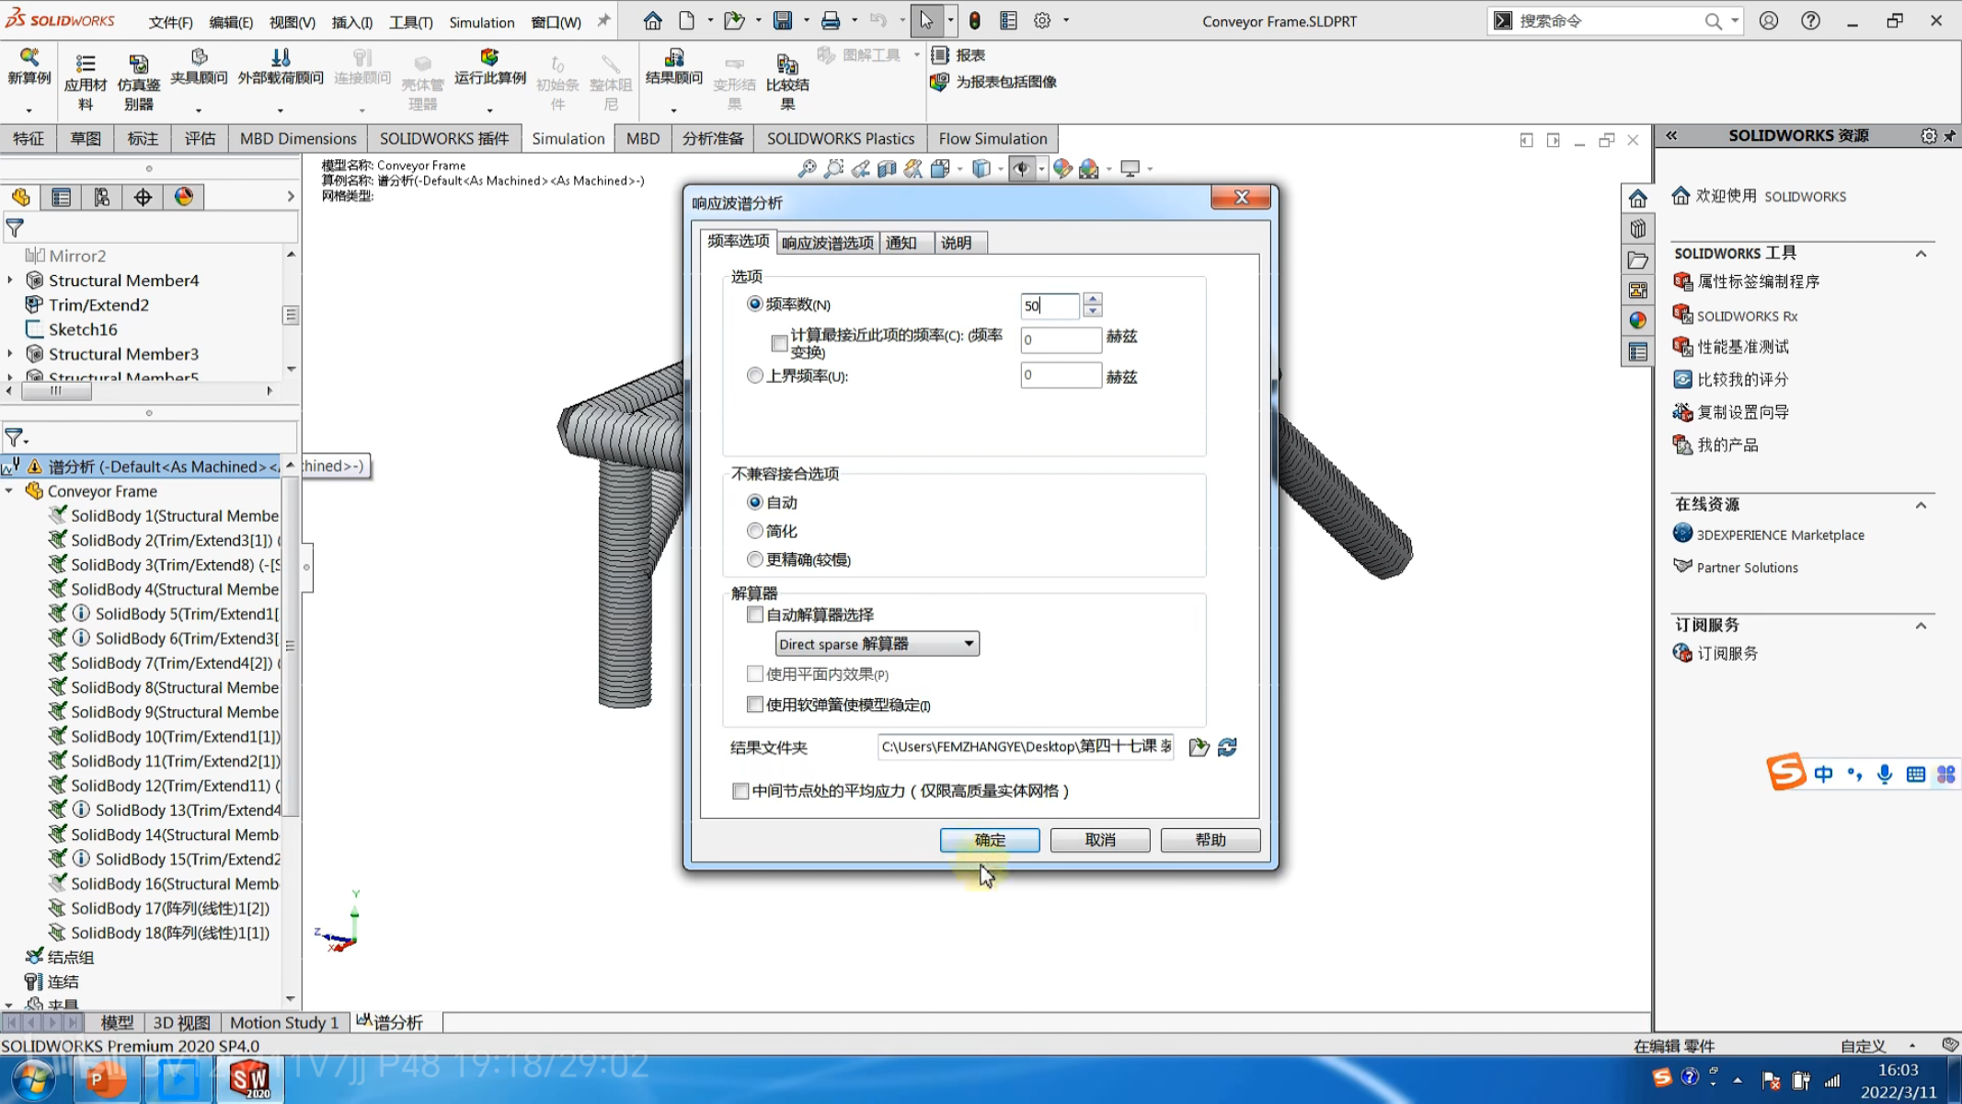Viewport: 1962px width, 1104px height.
Task: Collapse the 订阅服务 section
Action: 1921,626
